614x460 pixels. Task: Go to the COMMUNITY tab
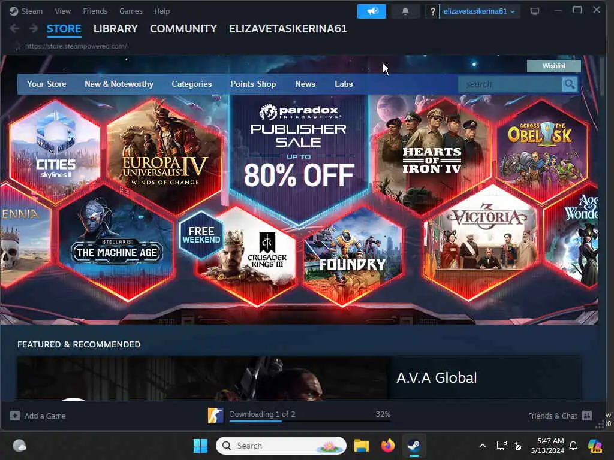tap(183, 29)
